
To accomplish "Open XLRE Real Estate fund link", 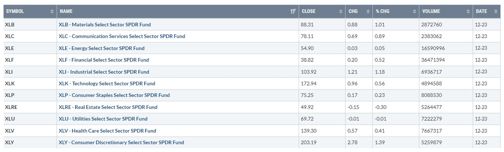I will point(108,107).
